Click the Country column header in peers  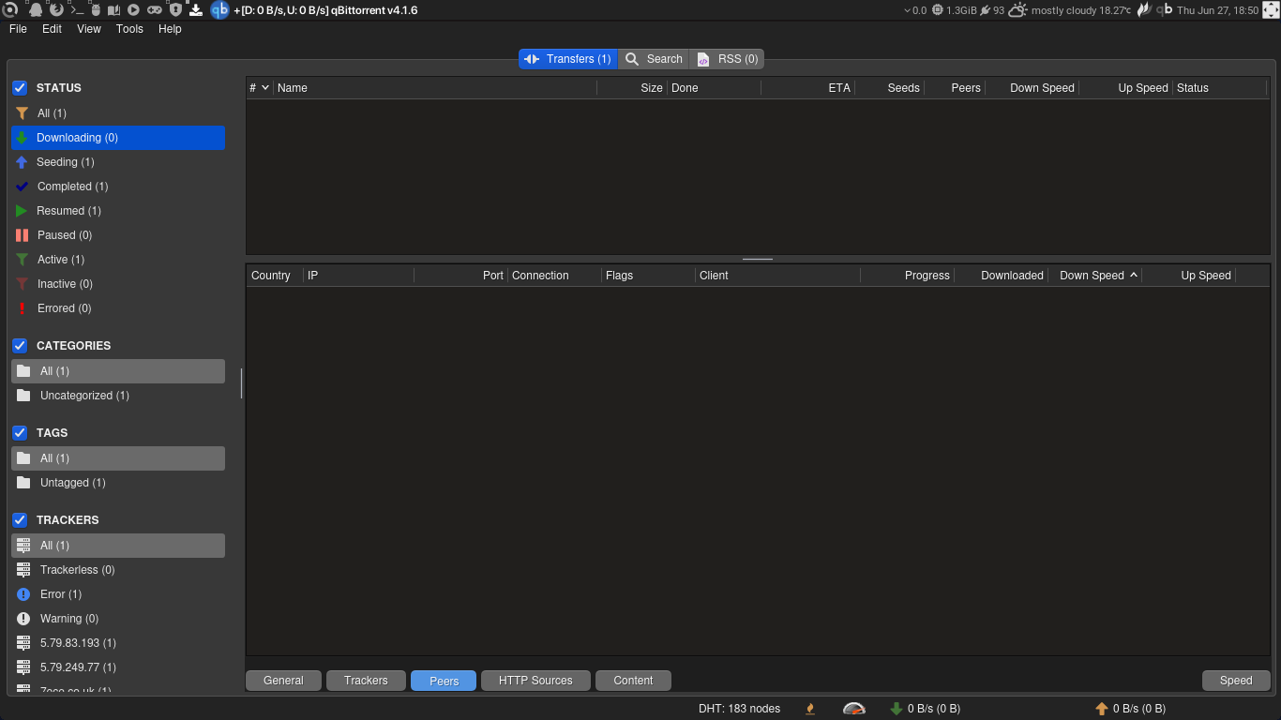pos(275,276)
